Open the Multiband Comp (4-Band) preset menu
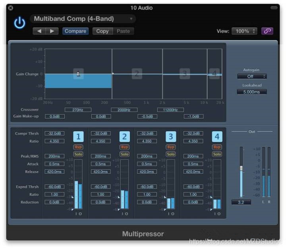This screenshot has width=286, height=249. [x=83, y=19]
